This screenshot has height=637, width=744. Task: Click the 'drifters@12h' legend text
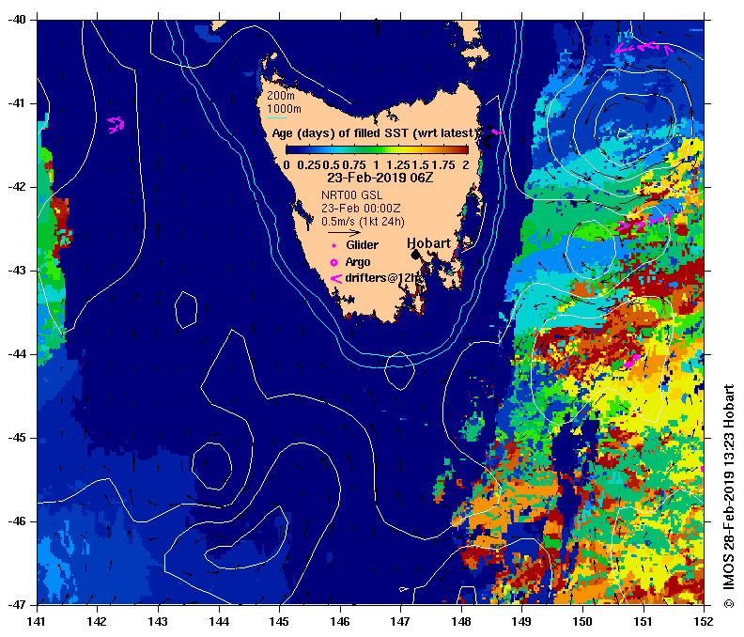click(382, 278)
